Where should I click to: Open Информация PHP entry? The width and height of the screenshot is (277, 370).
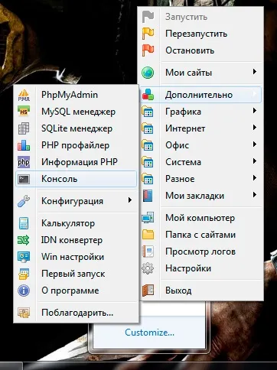coord(77,162)
